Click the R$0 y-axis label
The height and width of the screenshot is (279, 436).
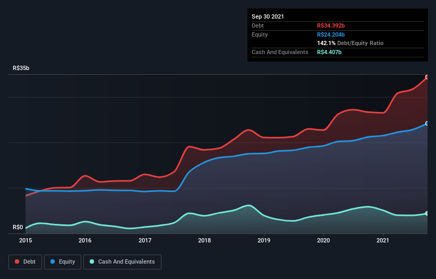point(18,227)
